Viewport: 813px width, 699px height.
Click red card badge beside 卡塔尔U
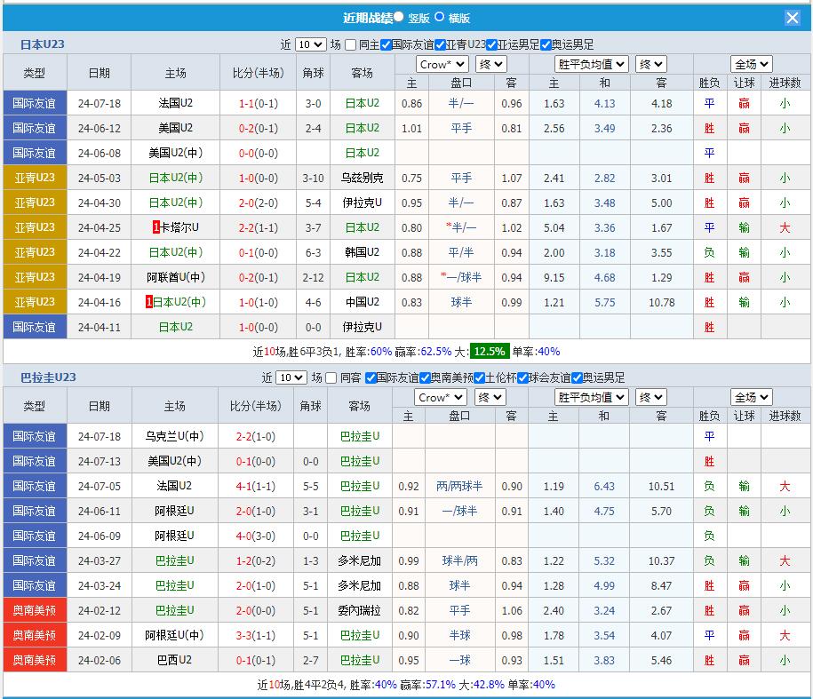point(156,227)
